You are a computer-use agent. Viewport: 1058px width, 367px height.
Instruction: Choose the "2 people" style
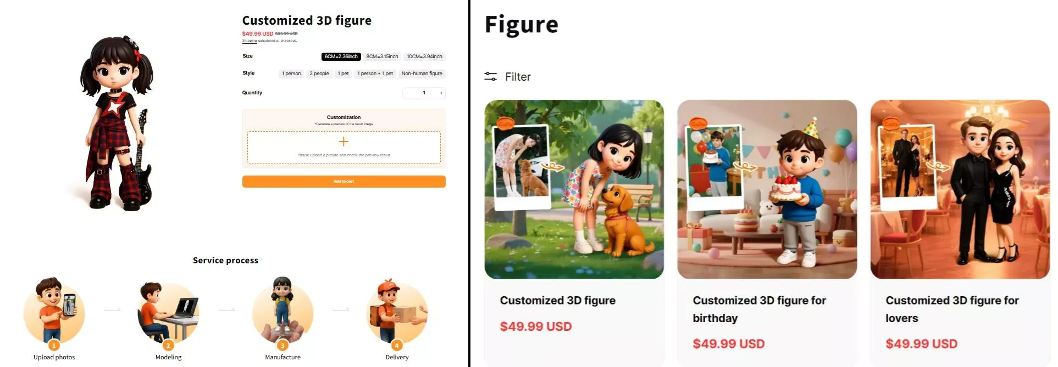click(319, 74)
